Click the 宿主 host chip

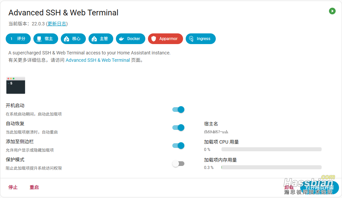click(x=45, y=39)
